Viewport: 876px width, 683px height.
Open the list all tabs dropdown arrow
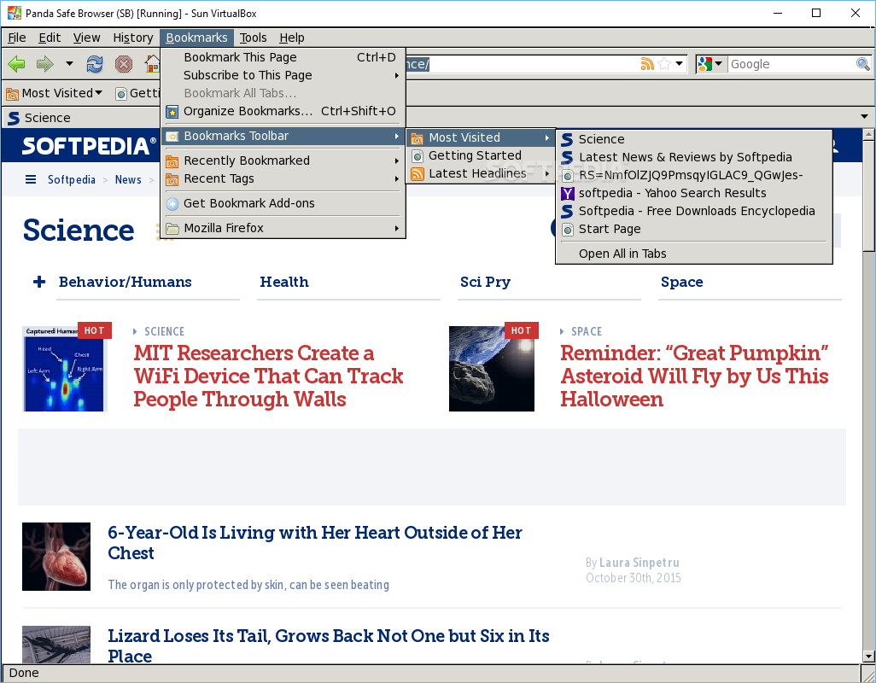tap(864, 117)
